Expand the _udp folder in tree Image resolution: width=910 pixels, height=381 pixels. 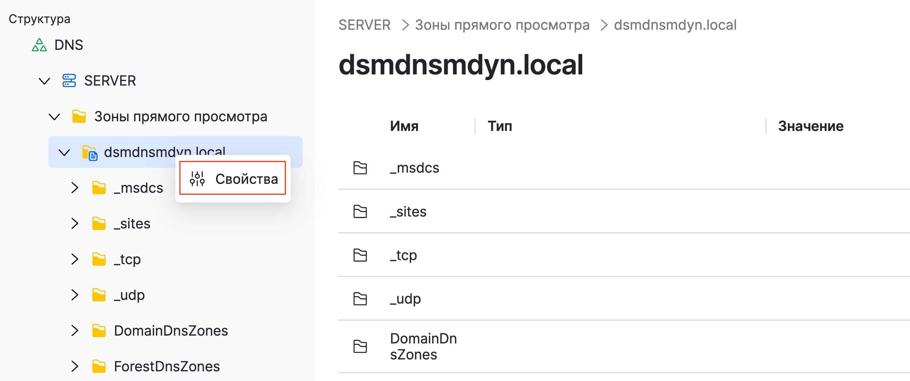(x=75, y=295)
